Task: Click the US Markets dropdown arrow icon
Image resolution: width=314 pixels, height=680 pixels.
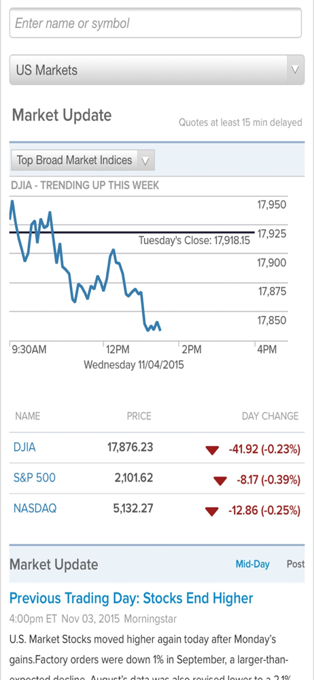Action: 296,70
